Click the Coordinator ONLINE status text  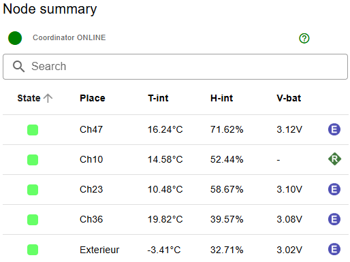pyautogui.click(x=69, y=37)
